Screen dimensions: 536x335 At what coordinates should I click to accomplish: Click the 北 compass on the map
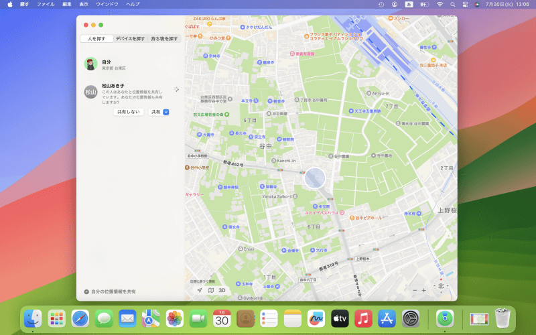441,286
